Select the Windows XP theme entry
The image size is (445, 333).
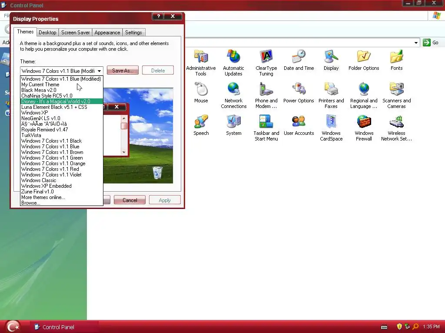tap(61, 113)
